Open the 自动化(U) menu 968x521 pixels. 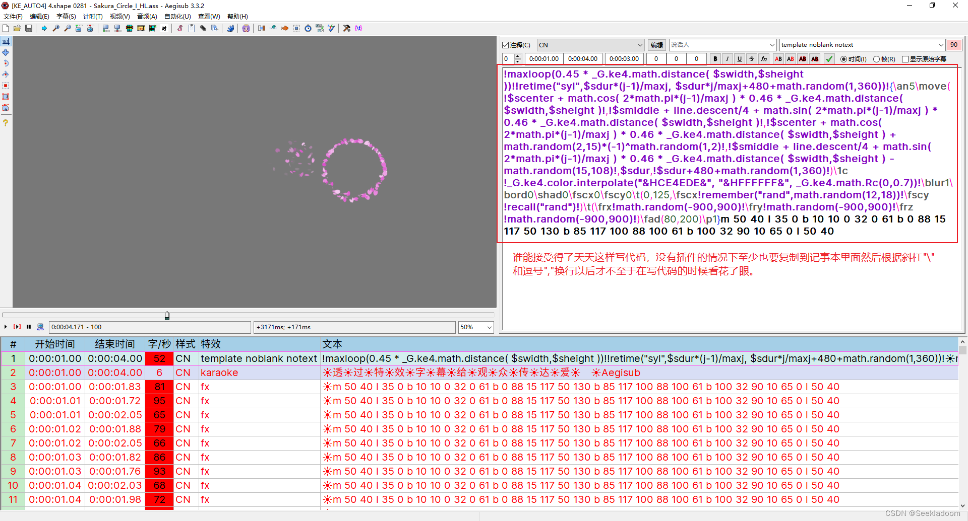[177, 17]
